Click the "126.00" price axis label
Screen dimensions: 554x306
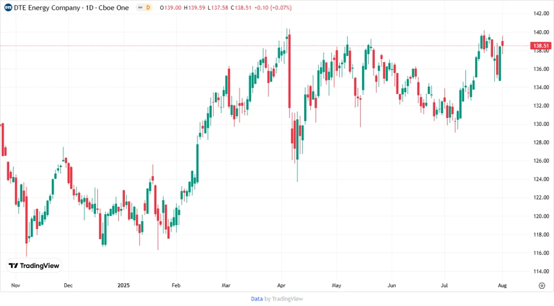(541, 161)
